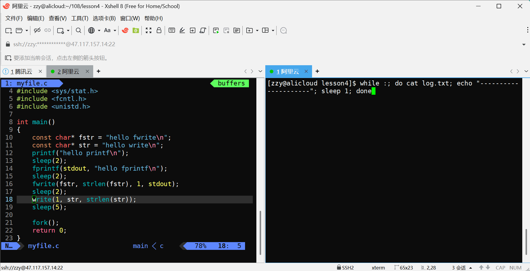Open the 文件(F) menu

[14, 18]
